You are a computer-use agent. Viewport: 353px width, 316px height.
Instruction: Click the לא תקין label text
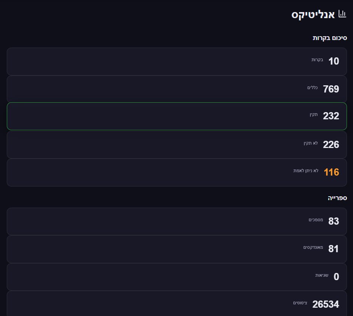coord(311,143)
